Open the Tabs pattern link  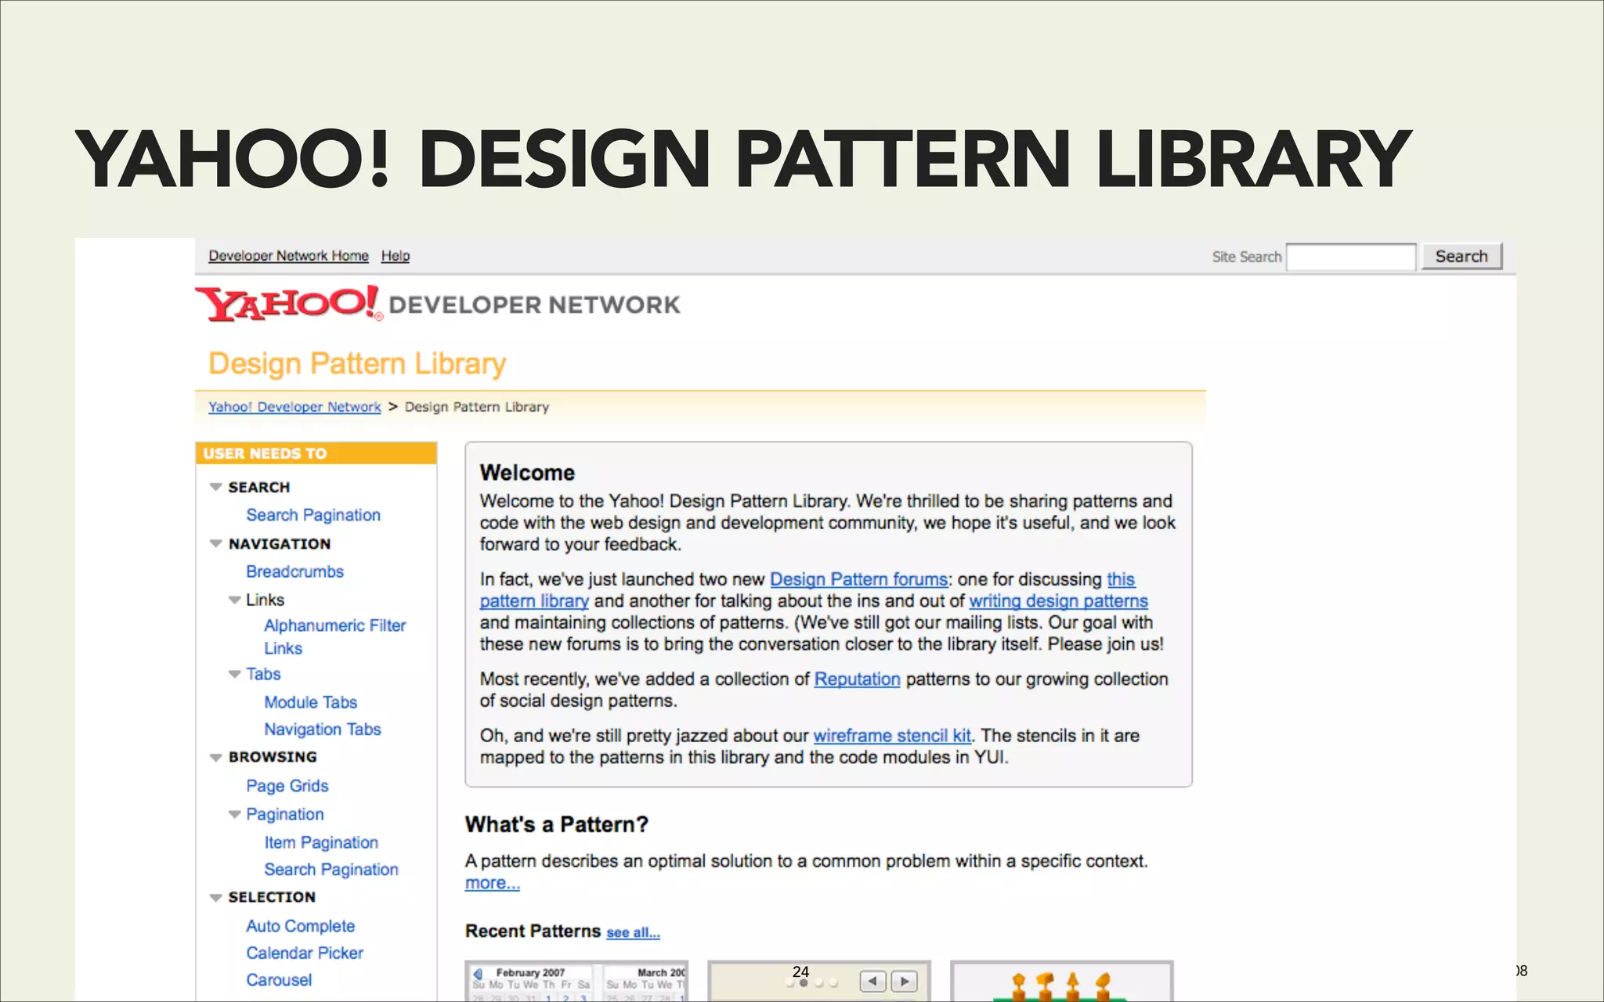click(x=263, y=674)
